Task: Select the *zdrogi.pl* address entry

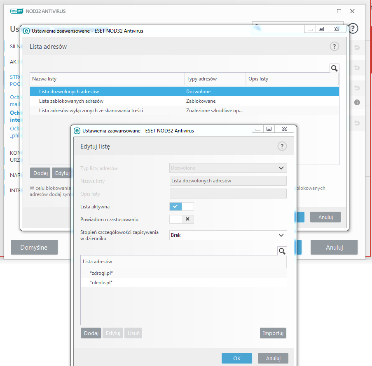Action: [x=184, y=273]
